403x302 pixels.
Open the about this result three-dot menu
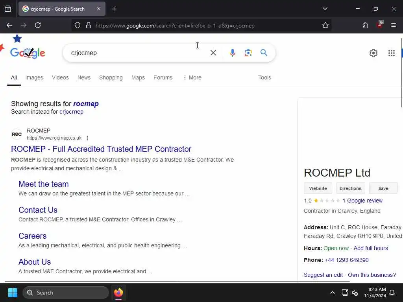pyautogui.click(x=87, y=138)
